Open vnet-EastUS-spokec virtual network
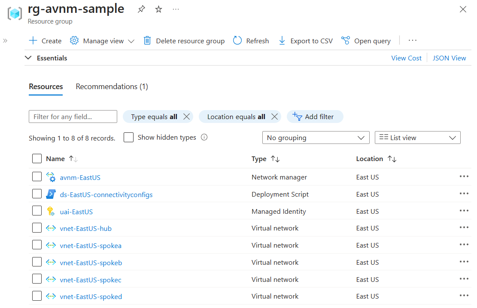Image resolution: width=477 pixels, height=308 pixels. pos(91,279)
